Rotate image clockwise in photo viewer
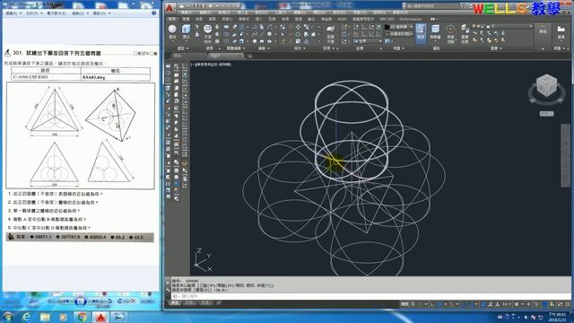574x323 pixels. pos(119,301)
